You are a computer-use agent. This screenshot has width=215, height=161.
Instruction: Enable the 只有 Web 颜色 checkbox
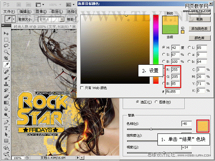[82, 88]
